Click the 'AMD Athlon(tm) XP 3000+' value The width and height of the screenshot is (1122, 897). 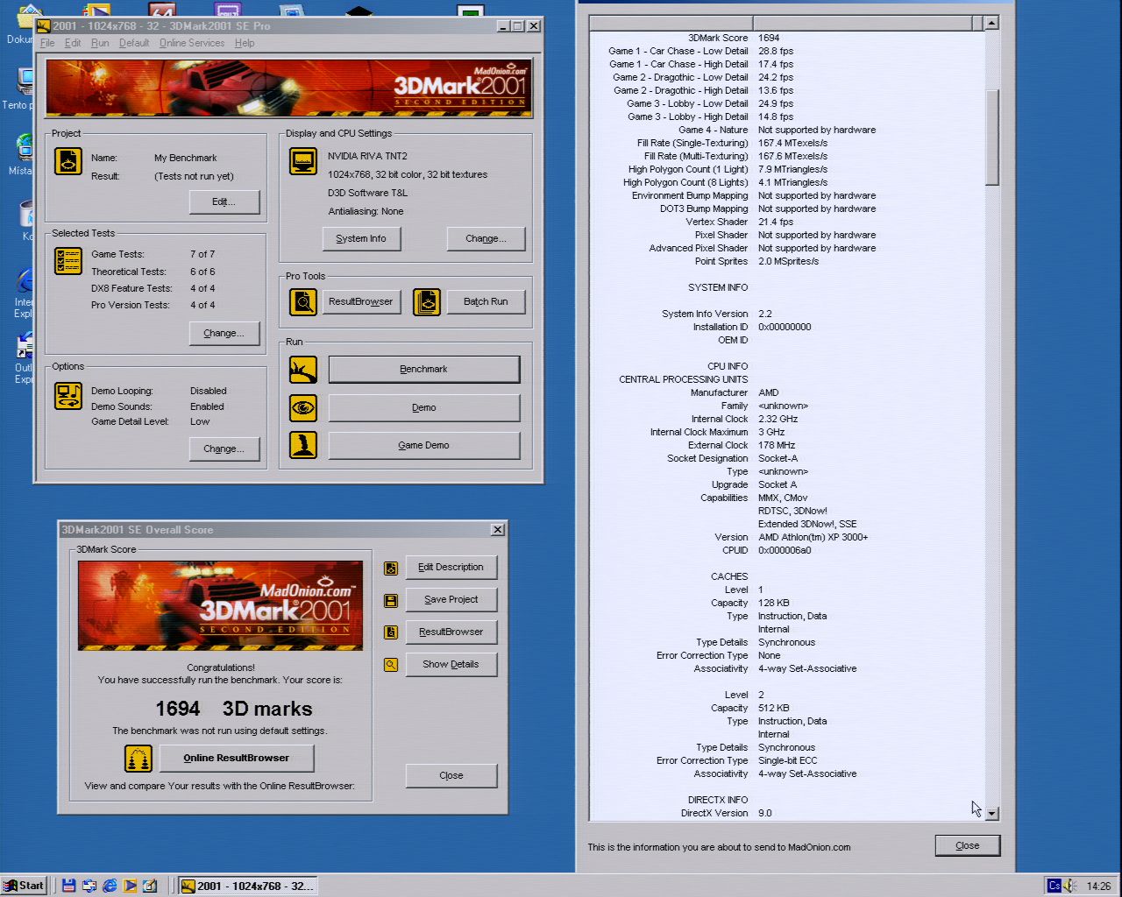click(813, 537)
